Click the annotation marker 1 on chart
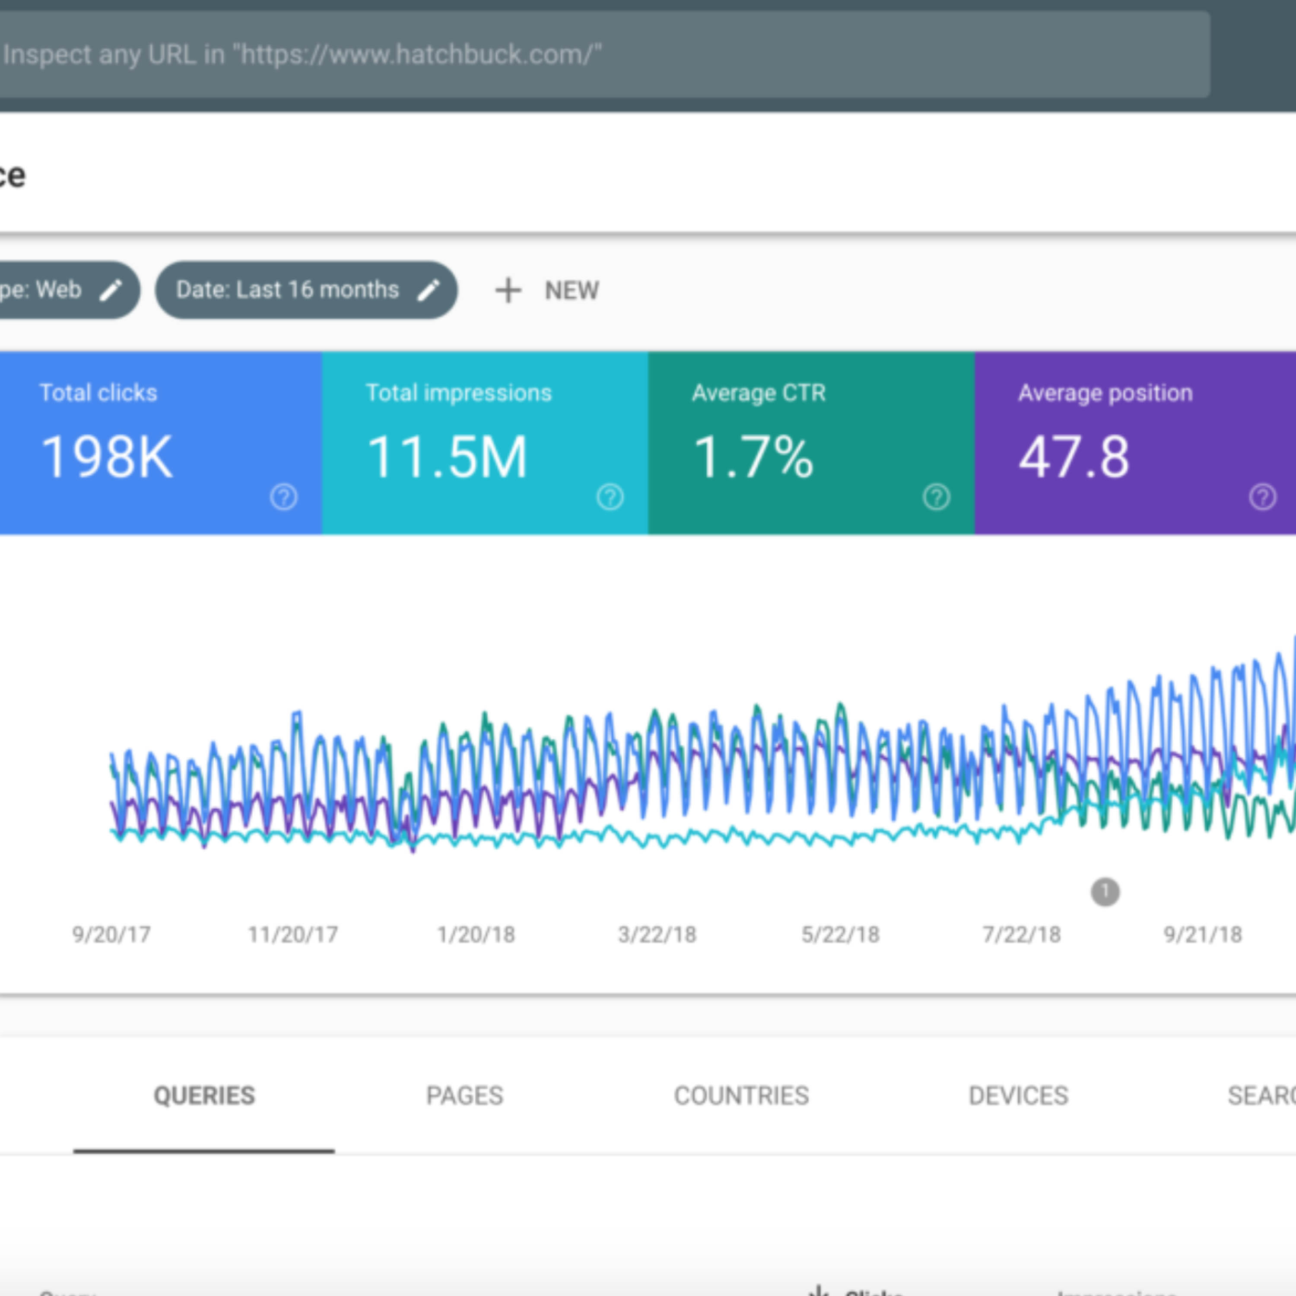 [1105, 892]
